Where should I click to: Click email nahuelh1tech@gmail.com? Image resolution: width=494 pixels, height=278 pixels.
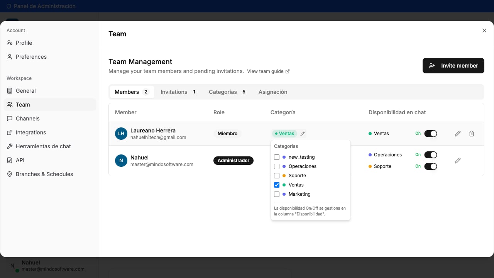click(x=158, y=137)
